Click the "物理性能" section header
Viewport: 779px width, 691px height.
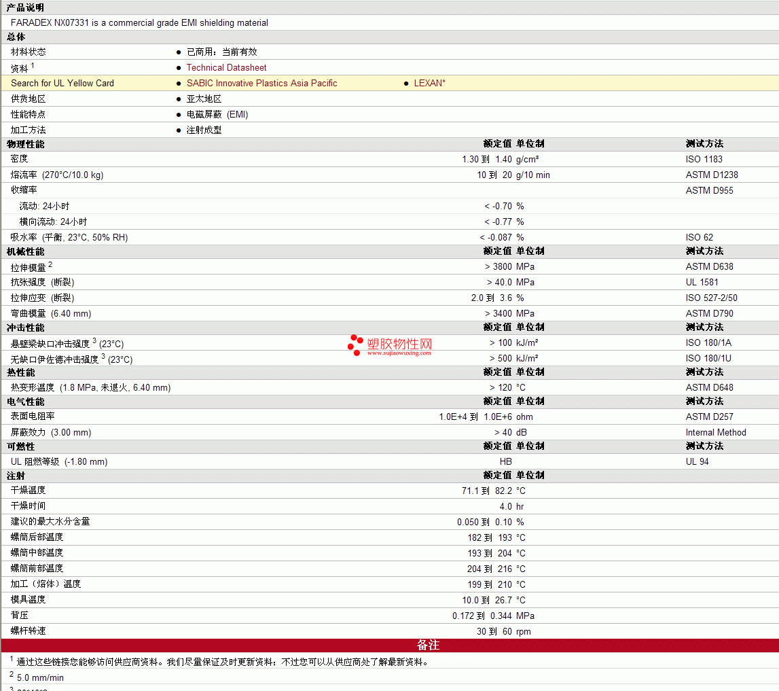pyautogui.click(x=25, y=144)
